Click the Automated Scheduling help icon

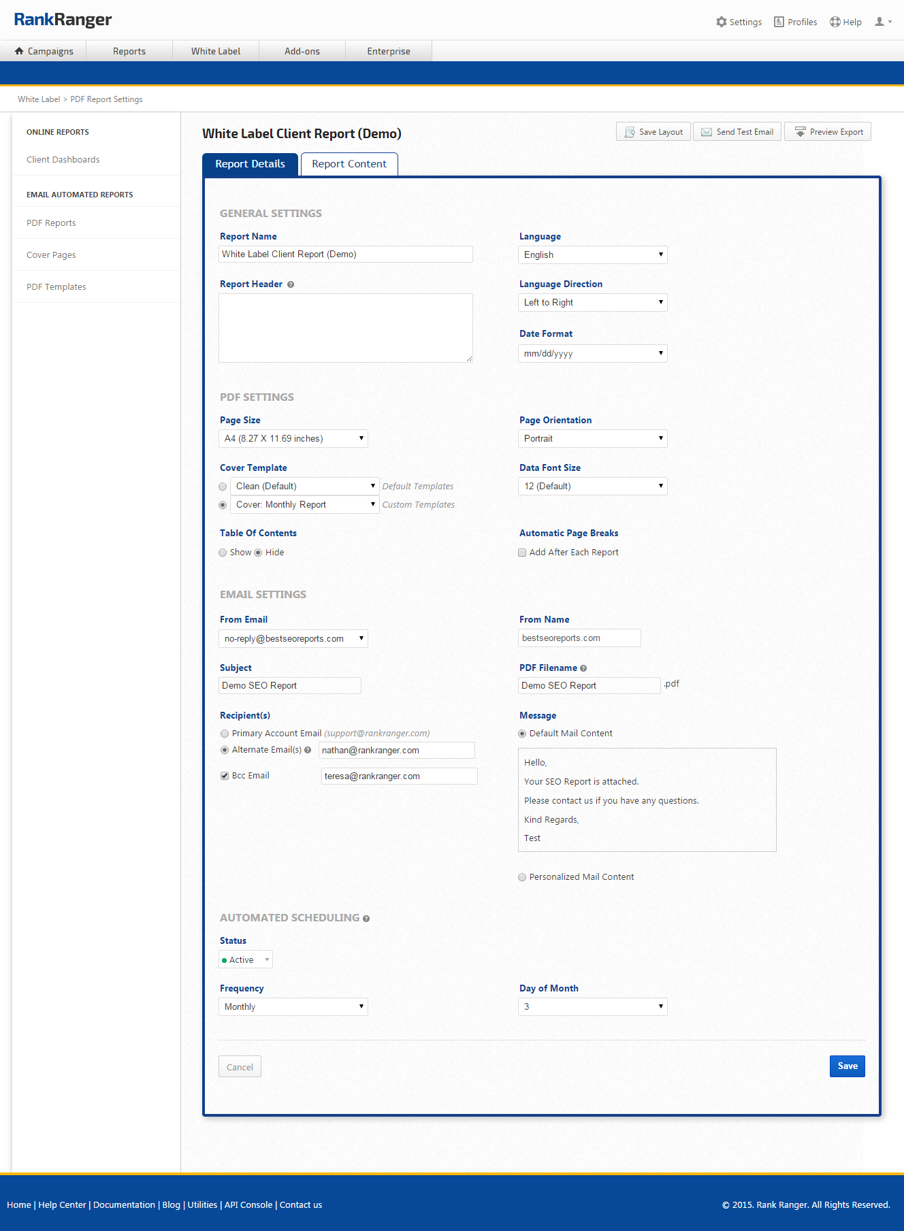366,919
